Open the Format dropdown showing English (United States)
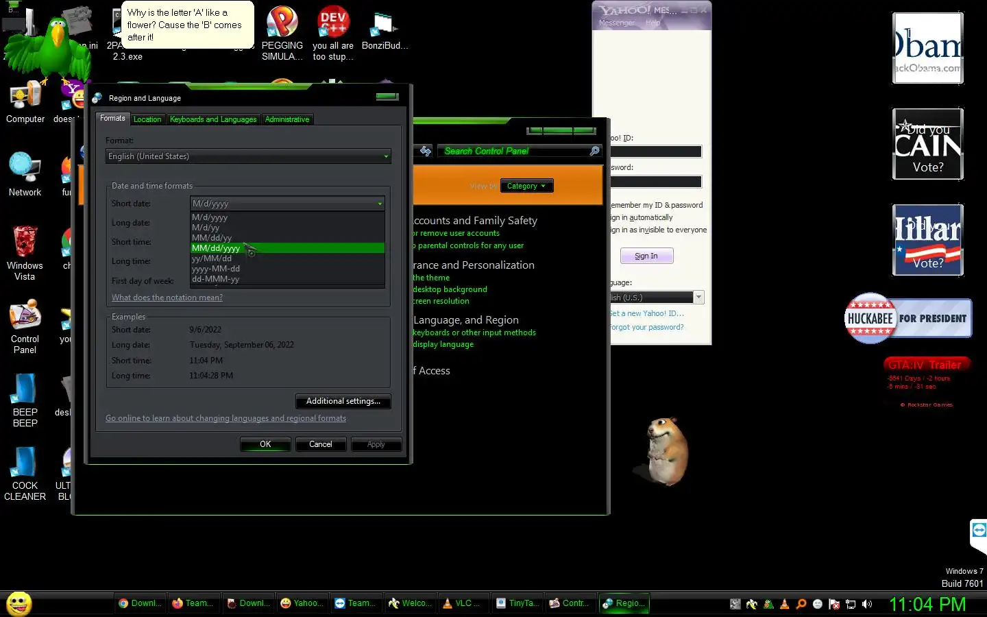987x617 pixels. coord(248,156)
